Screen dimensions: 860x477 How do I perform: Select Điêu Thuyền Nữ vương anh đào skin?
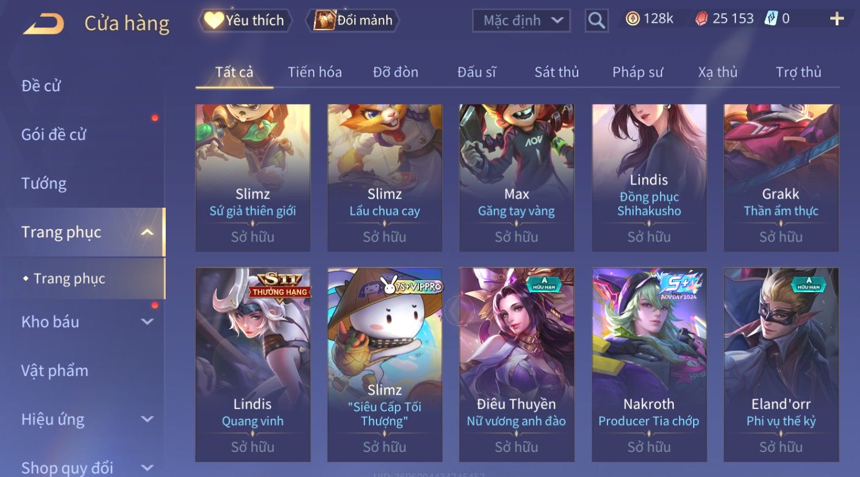coord(517,365)
